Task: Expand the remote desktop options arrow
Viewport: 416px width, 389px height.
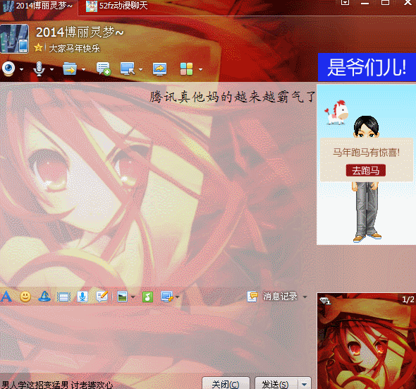Action: [x=140, y=70]
